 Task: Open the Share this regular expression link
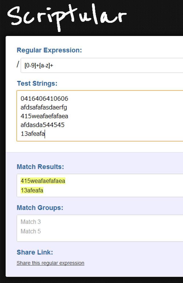coord(50,263)
